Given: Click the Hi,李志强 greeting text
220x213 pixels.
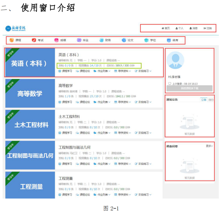Looking at the screenshot, I should pos(174,77).
